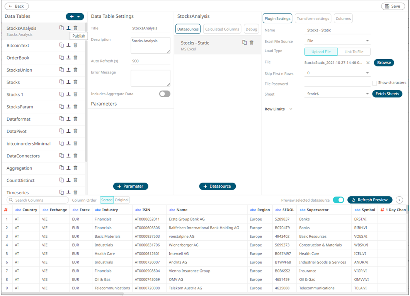Switch to the Calculated Columns tab
Screen dimensions: 410x296
[222, 29]
